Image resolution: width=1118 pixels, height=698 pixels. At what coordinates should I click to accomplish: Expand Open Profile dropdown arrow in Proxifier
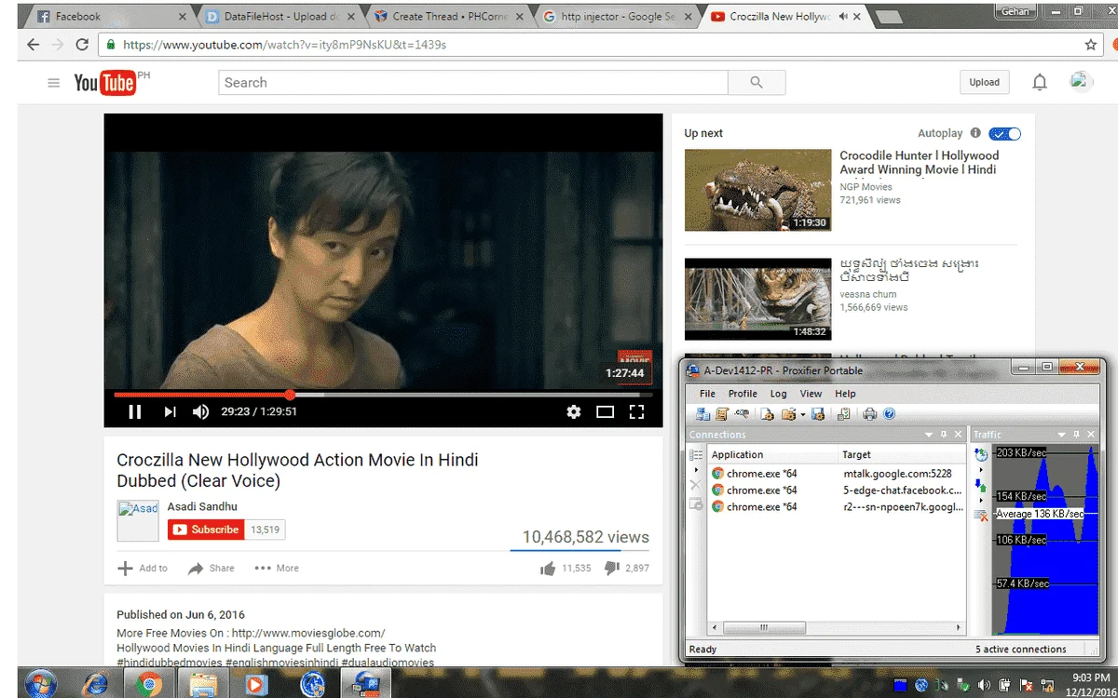(x=803, y=415)
